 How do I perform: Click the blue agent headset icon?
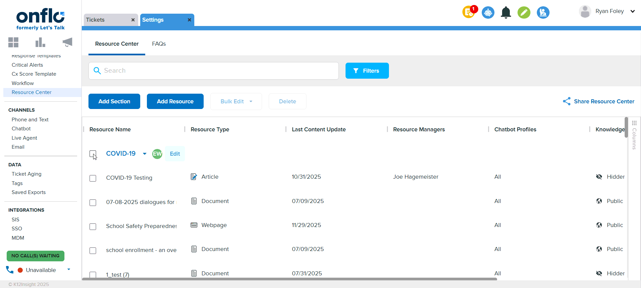pos(543,13)
